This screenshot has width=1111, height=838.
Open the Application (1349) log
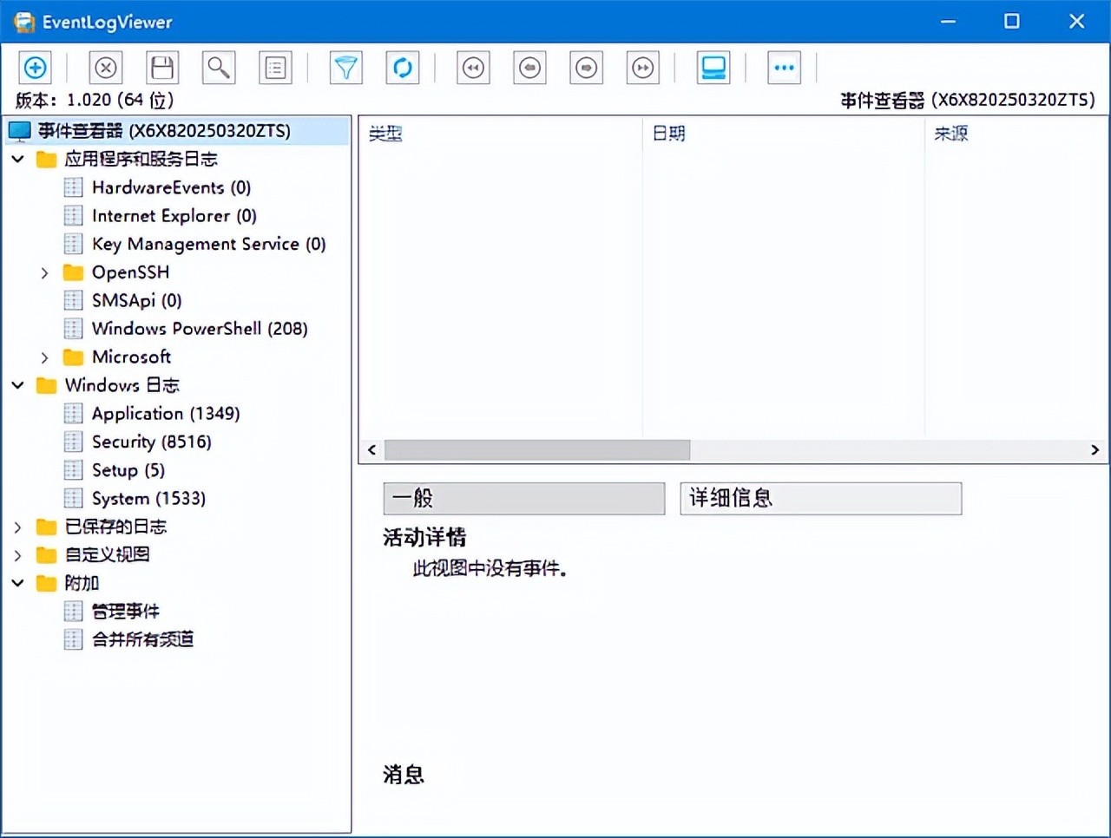pos(166,414)
